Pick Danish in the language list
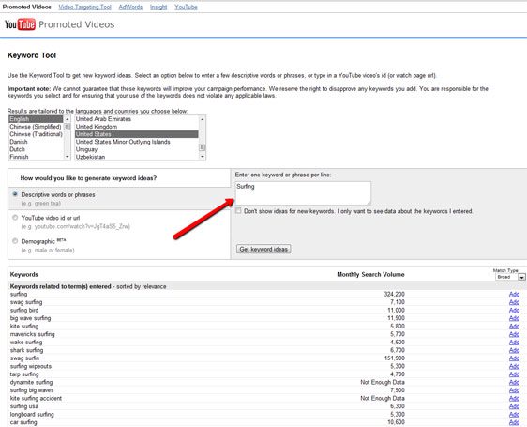Viewport: 527px width, 427px height. tap(36, 142)
